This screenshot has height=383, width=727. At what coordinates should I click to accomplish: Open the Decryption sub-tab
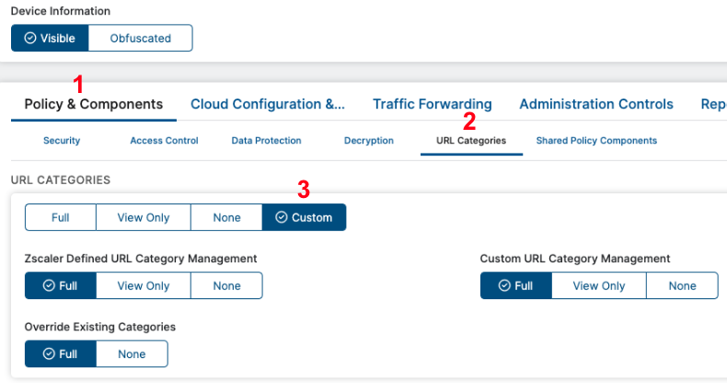click(x=368, y=141)
